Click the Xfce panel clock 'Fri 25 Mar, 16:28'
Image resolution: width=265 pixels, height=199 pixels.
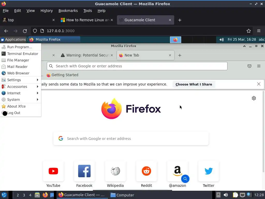(x=242, y=39)
